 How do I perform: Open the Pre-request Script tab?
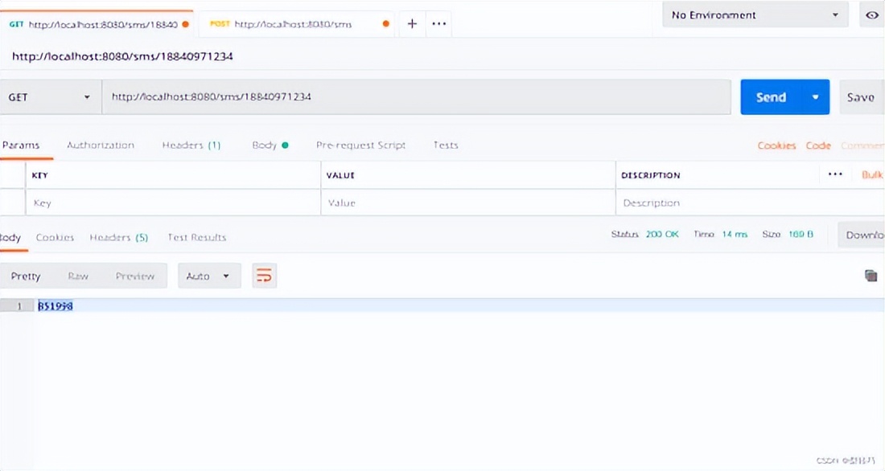[x=360, y=145]
